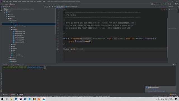Expand the Requests folder
This screenshot has width=179, height=101.
coord(8,59)
